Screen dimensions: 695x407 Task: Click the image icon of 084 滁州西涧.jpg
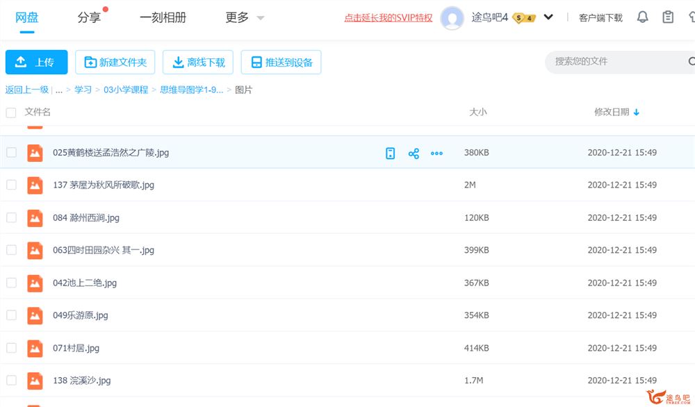point(35,218)
